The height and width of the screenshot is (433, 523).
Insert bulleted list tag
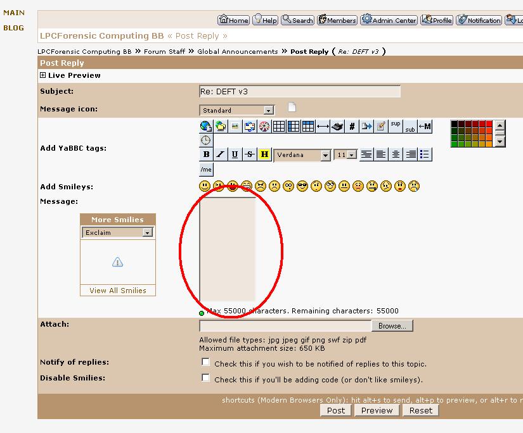click(425, 154)
